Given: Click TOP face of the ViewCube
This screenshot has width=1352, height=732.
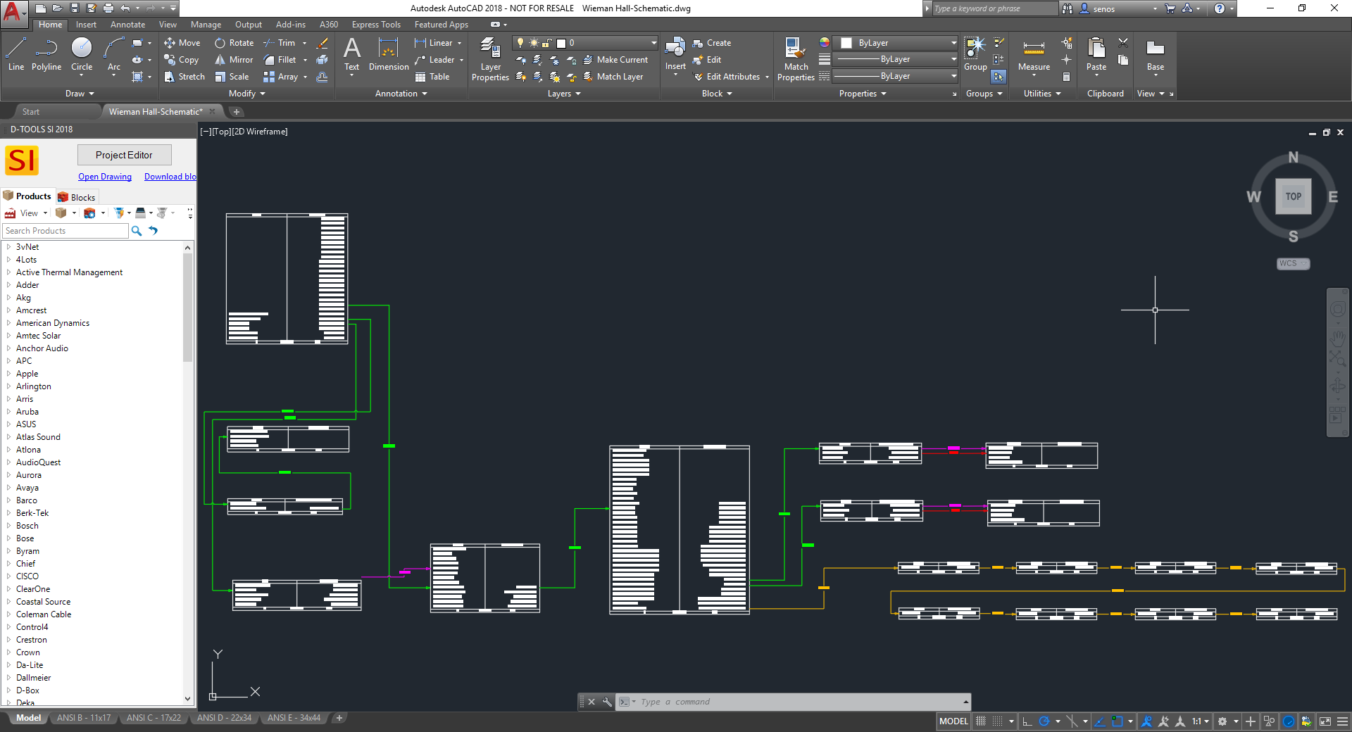Looking at the screenshot, I should [1294, 196].
